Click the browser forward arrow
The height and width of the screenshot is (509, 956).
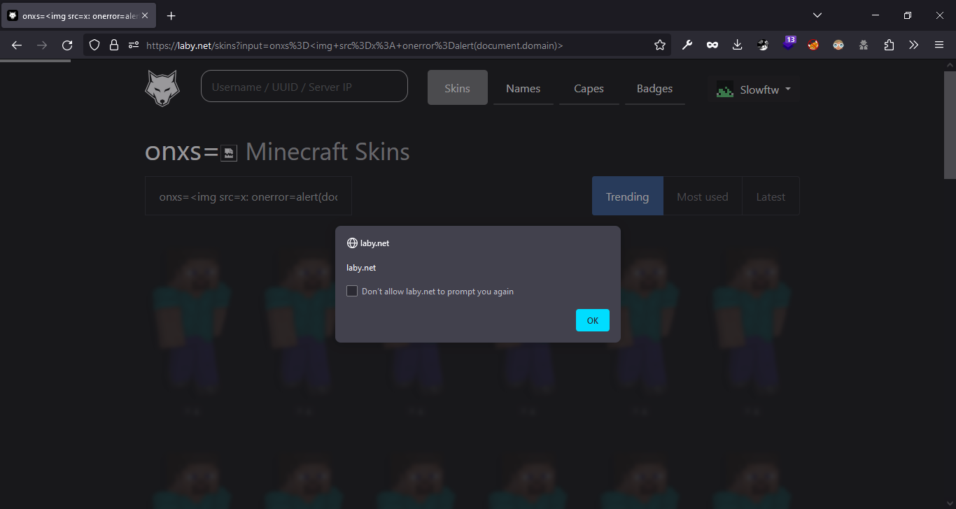[x=42, y=45]
